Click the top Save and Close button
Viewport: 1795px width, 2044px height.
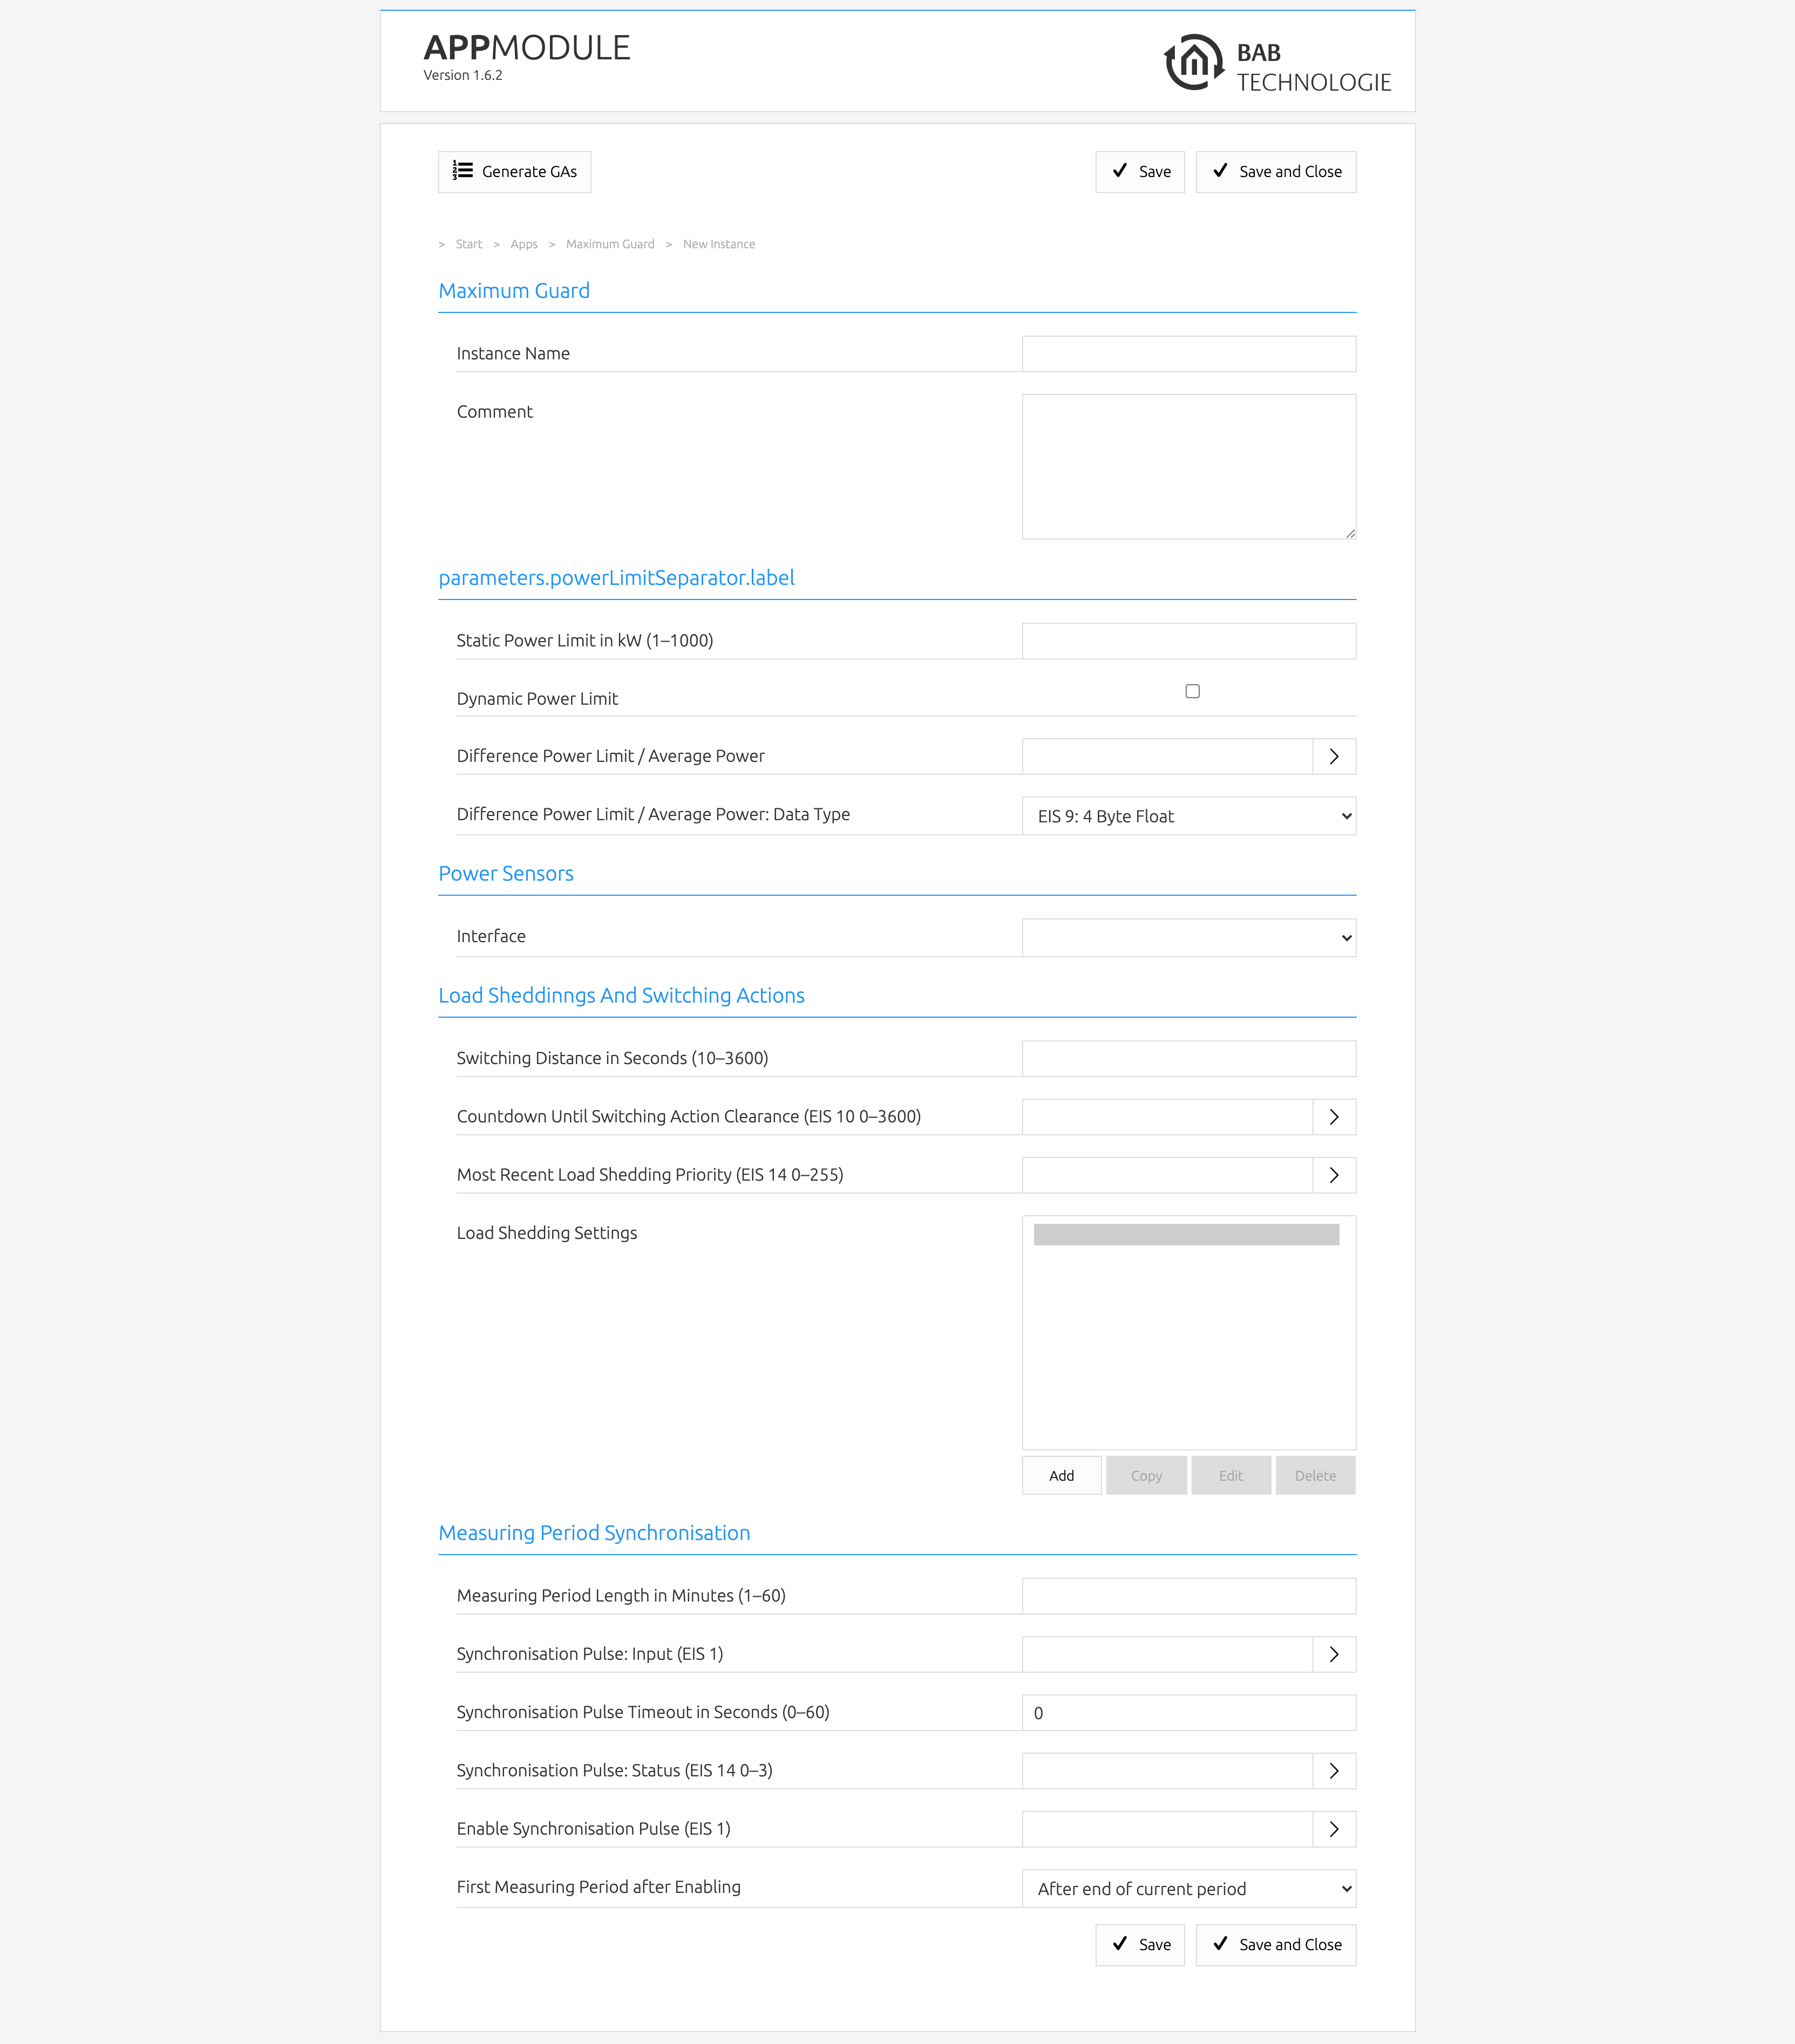coord(1275,172)
